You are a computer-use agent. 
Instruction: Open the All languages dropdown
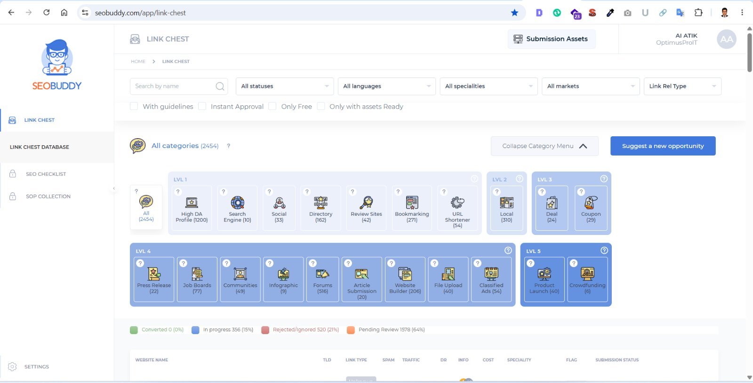pos(387,86)
